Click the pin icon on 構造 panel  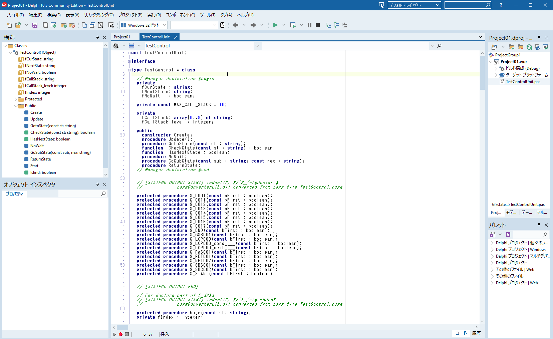click(97, 37)
